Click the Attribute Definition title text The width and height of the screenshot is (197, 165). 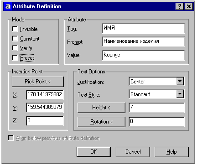pos(37,6)
